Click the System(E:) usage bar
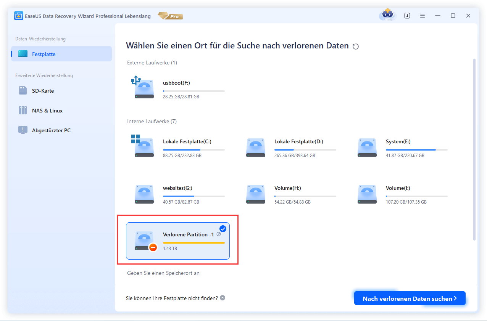 417,150
